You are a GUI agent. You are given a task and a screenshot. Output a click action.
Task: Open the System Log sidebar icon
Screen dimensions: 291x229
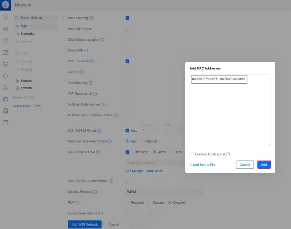tap(6, 111)
